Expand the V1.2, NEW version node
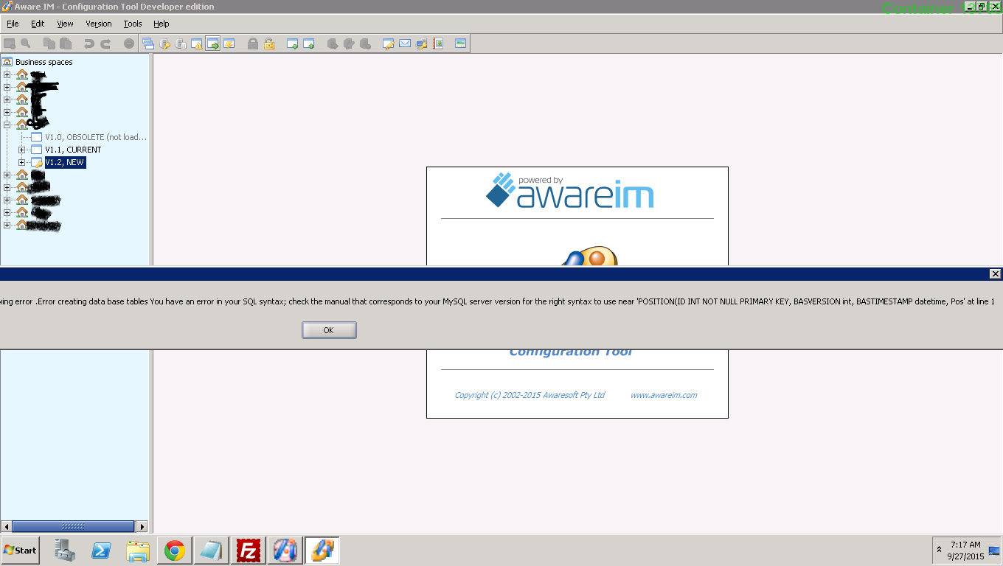The width and height of the screenshot is (1003, 566). click(x=21, y=162)
